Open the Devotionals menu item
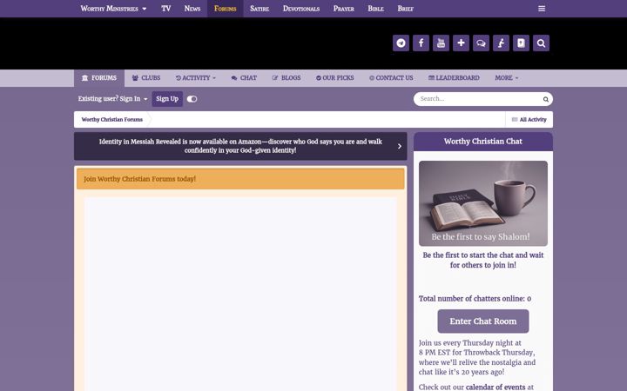 [x=301, y=9]
